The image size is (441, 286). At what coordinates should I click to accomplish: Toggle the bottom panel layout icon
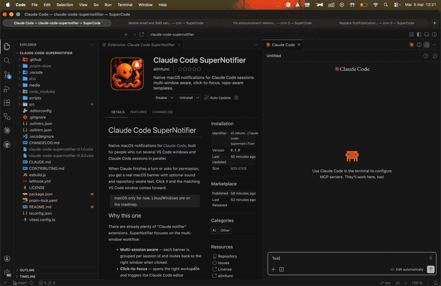click(x=427, y=34)
